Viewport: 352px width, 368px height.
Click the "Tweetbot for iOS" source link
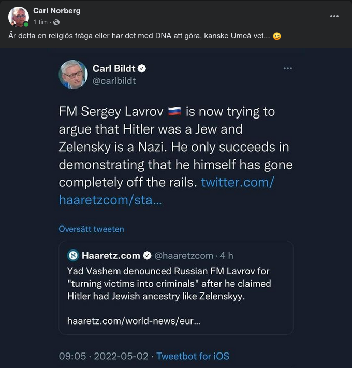point(193,356)
